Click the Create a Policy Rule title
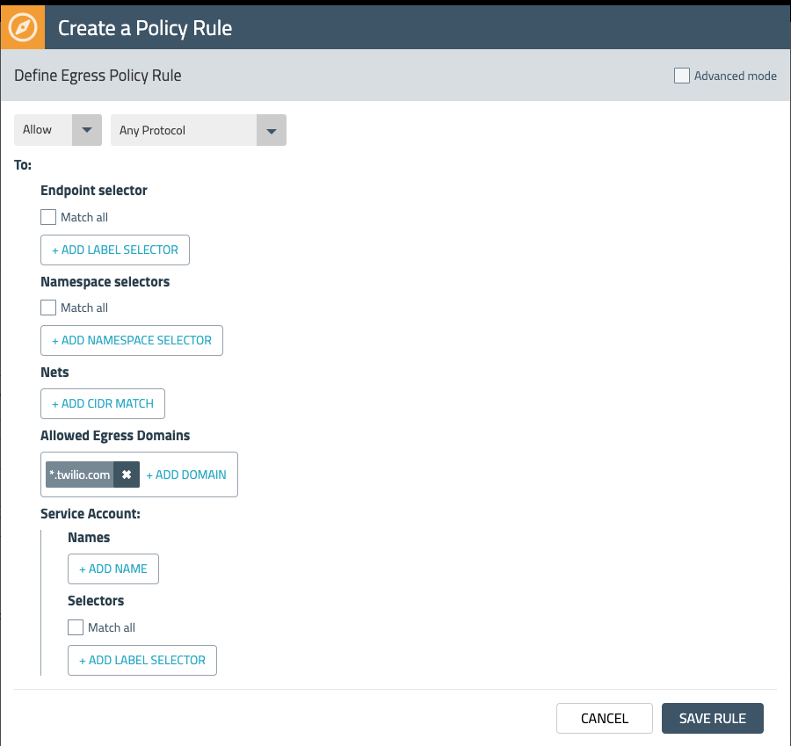 [145, 28]
